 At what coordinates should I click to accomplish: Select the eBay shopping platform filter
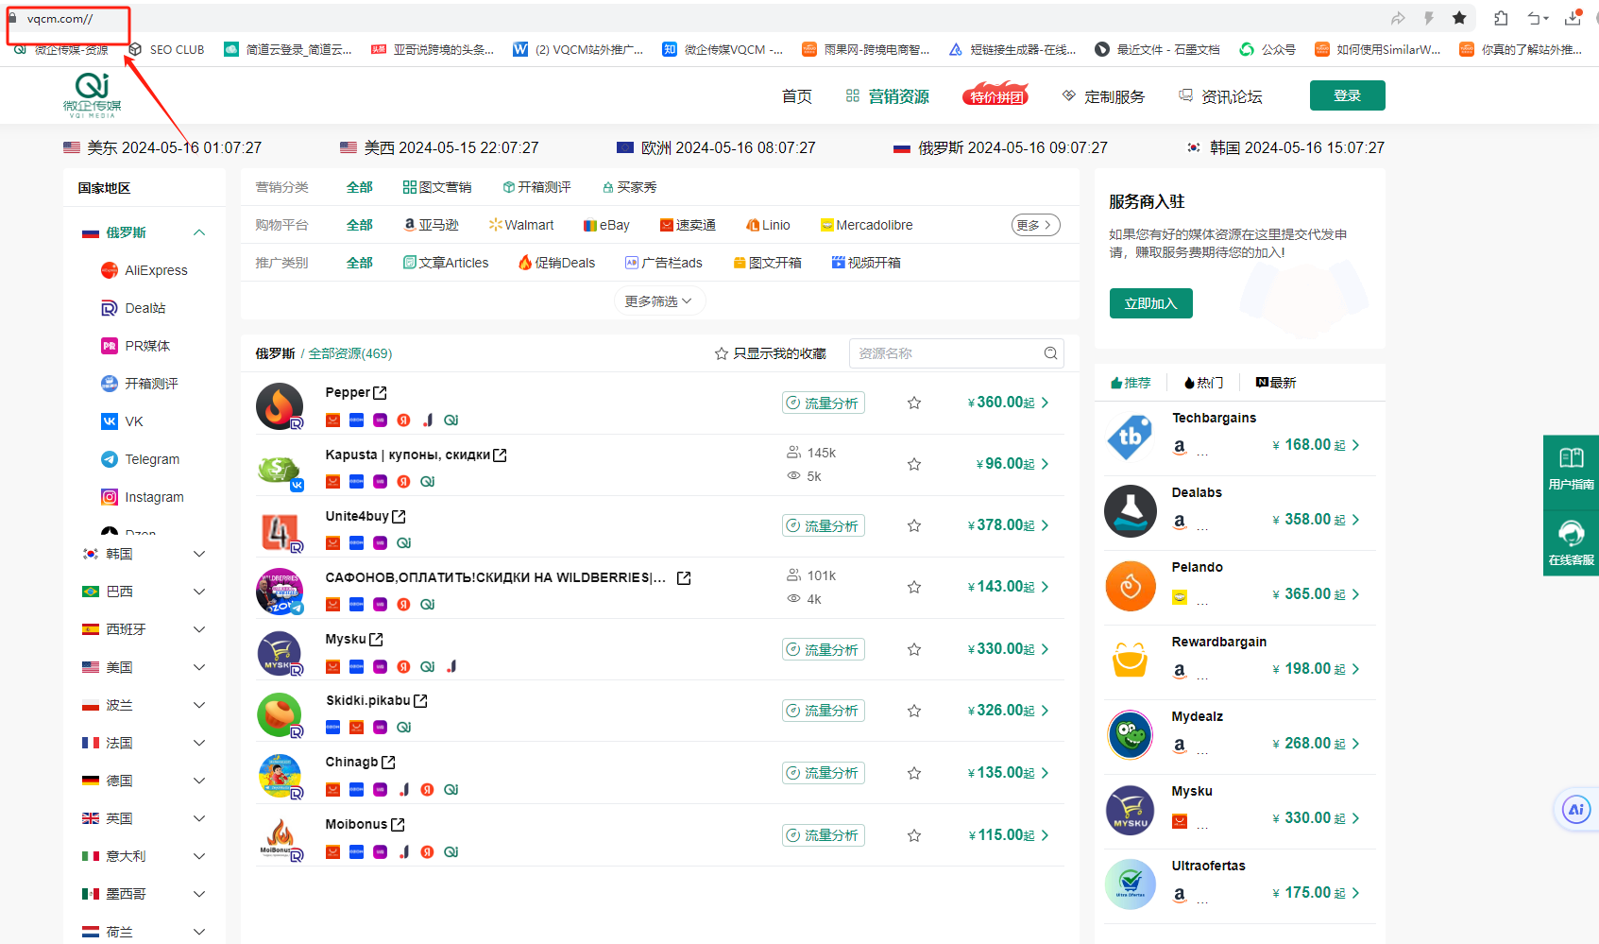pos(606,225)
